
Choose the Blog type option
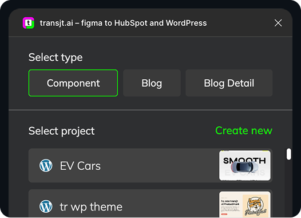(x=152, y=83)
